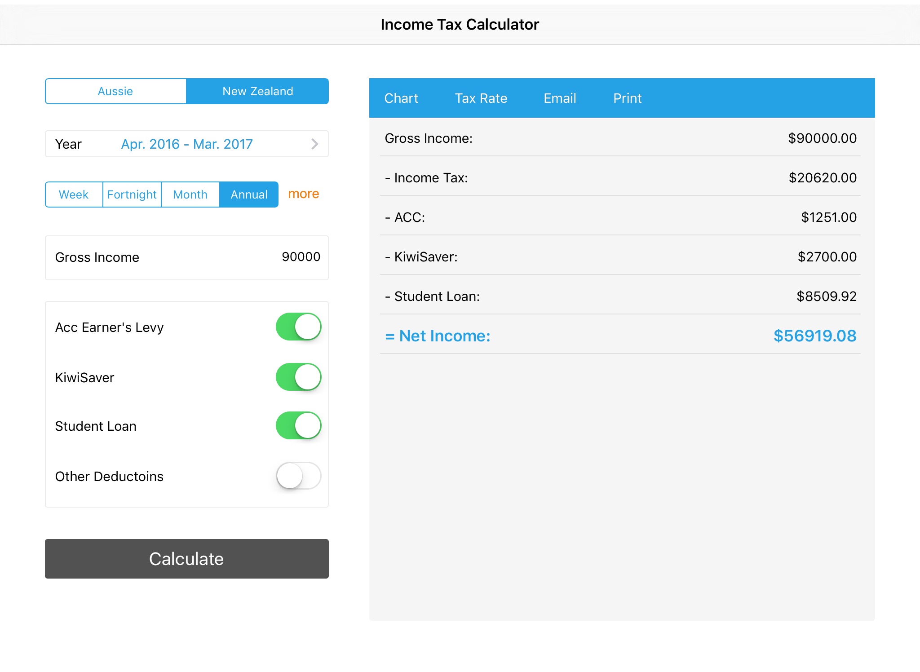The height and width of the screenshot is (672, 920).
Task: Tap the Net Income result row
Action: point(620,336)
